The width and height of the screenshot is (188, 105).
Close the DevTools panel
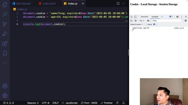186,17
